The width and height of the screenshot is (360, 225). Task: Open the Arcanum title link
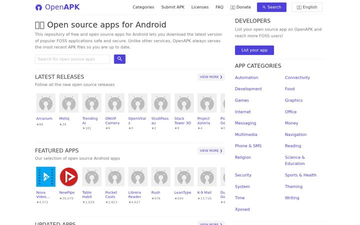(44, 118)
